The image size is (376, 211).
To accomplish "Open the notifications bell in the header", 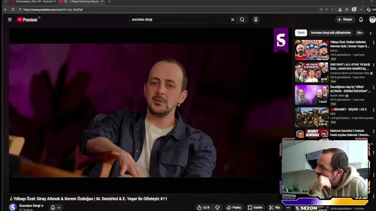I will [x=361, y=20].
